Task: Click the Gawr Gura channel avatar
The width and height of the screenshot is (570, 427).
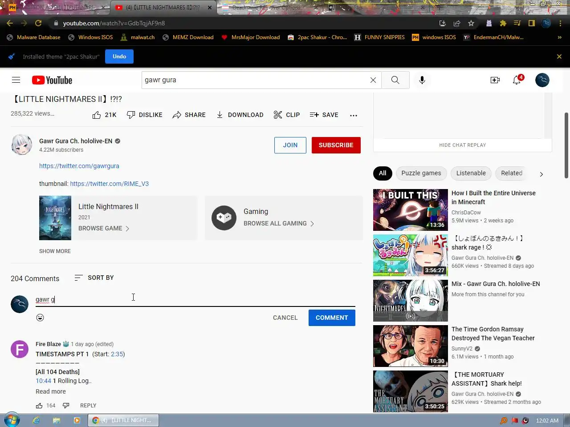Action: point(21,145)
